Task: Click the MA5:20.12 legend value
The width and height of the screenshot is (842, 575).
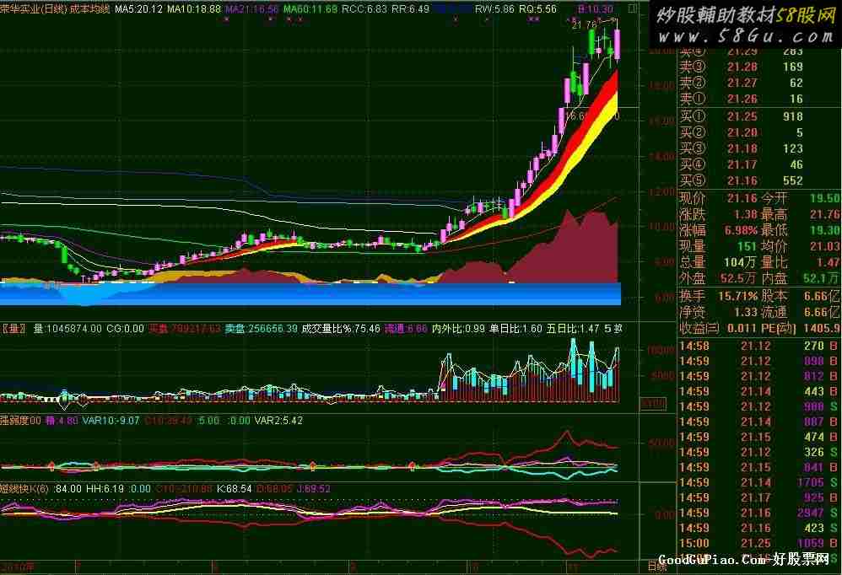Action: coord(138,9)
